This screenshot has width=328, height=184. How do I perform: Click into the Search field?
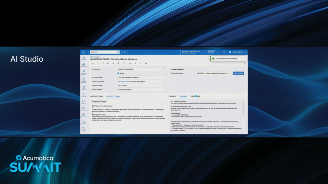pos(103,52)
